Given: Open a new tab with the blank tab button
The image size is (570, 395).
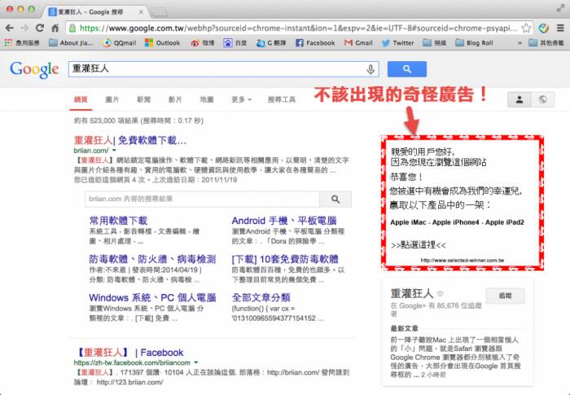Looking at the screenshot, I should click(x=159, y=12).
